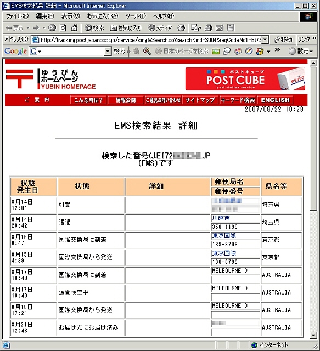Click the 350-1199 postal code cell
The image size is (320, 351).
pos(235,227)
